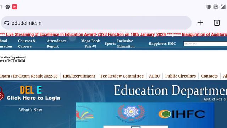The width and height of the screenshot is (227, 128).
Task: Open a new tab with plus icon
Action: (x=200, y=23)
